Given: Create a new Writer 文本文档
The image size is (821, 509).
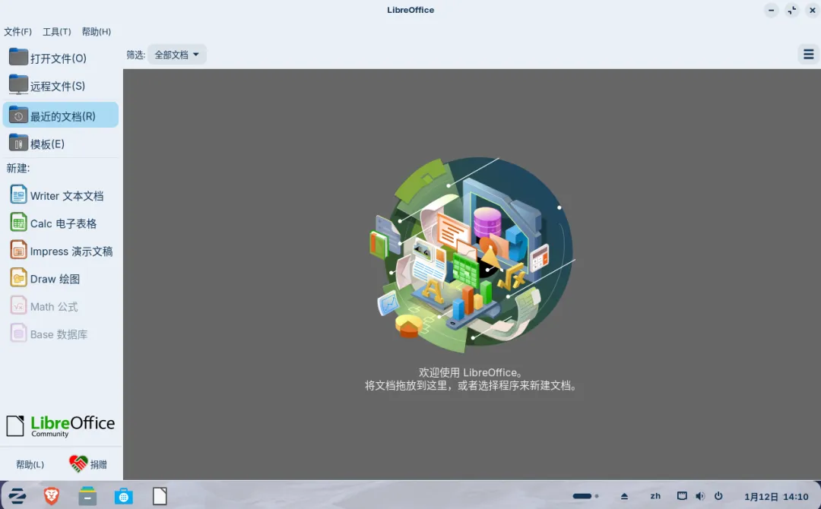Looking at the screenshot, I should 61,195.
